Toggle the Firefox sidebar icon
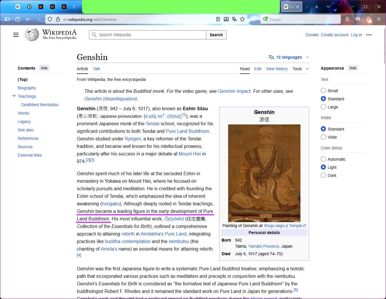Viewport: 386px width, 299px height. [x=8, y=19]
